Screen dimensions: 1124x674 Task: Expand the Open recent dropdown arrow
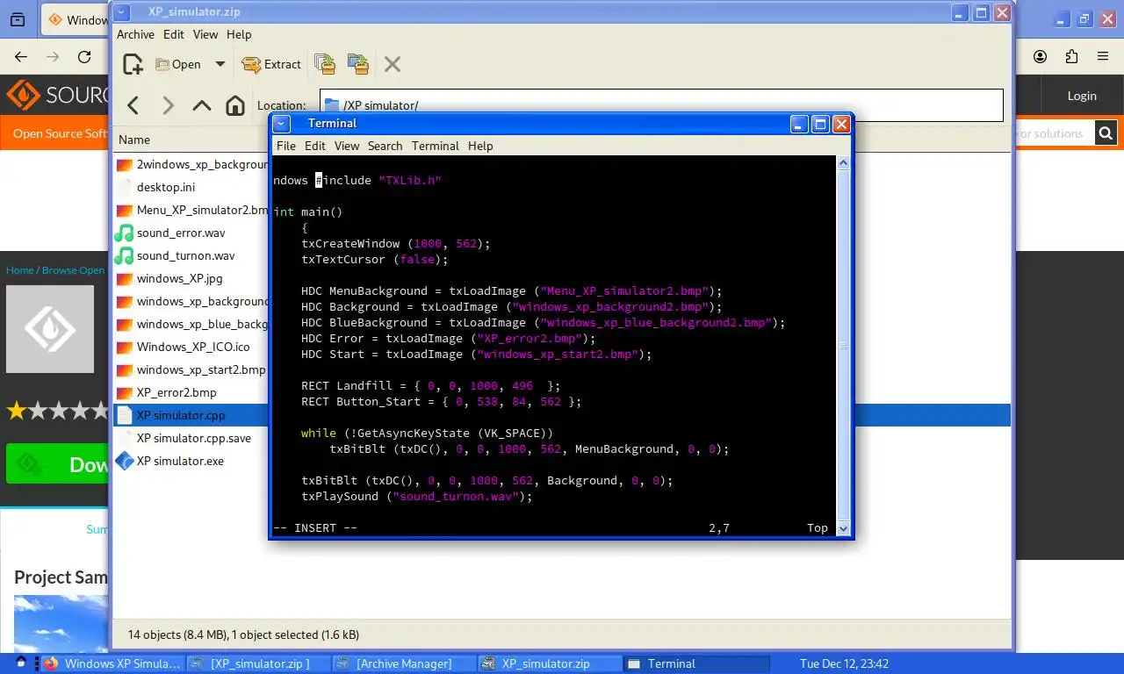click(220, 64)
